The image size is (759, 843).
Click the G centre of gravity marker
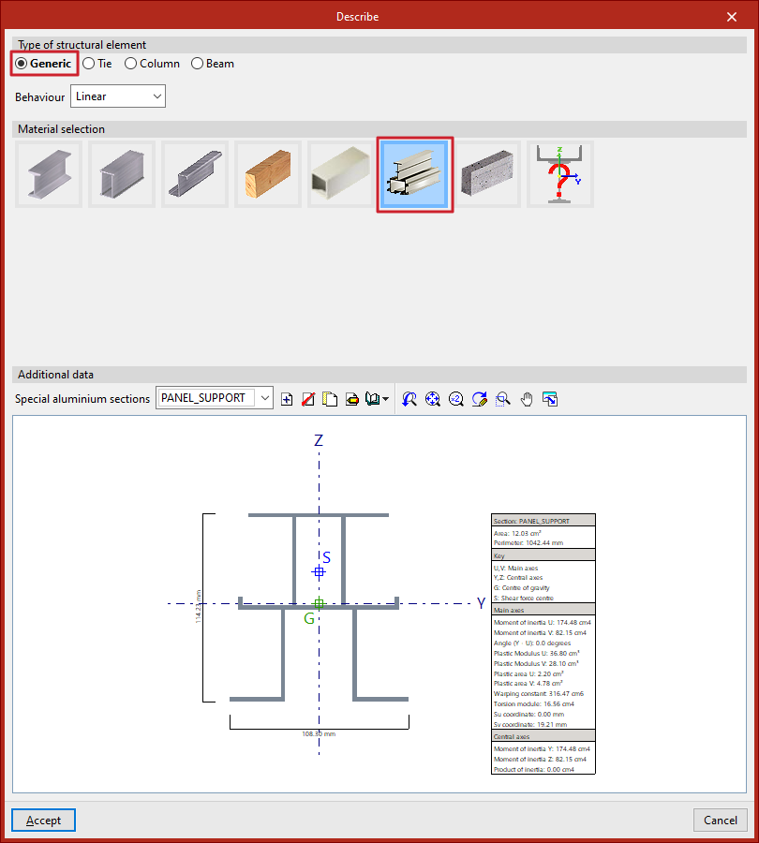point(319,604)
